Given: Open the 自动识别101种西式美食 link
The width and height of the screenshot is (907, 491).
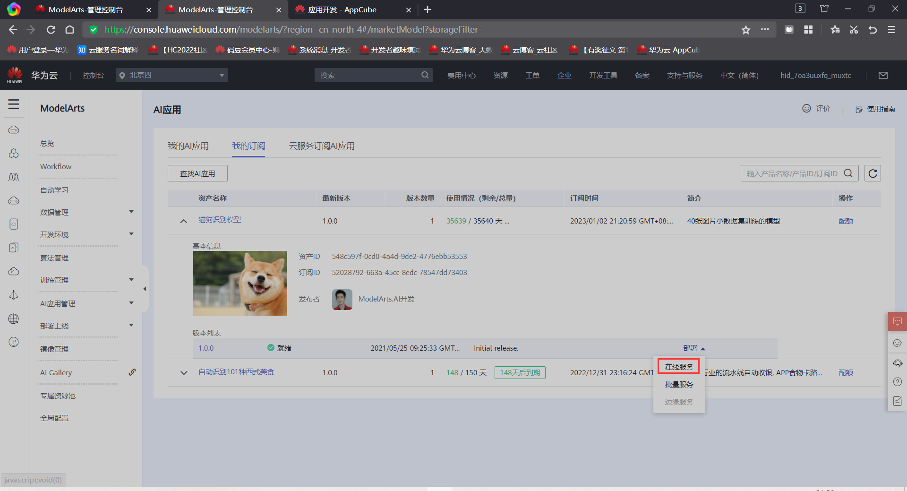Looking at the screenshot, I should click(x=236, y=372).
